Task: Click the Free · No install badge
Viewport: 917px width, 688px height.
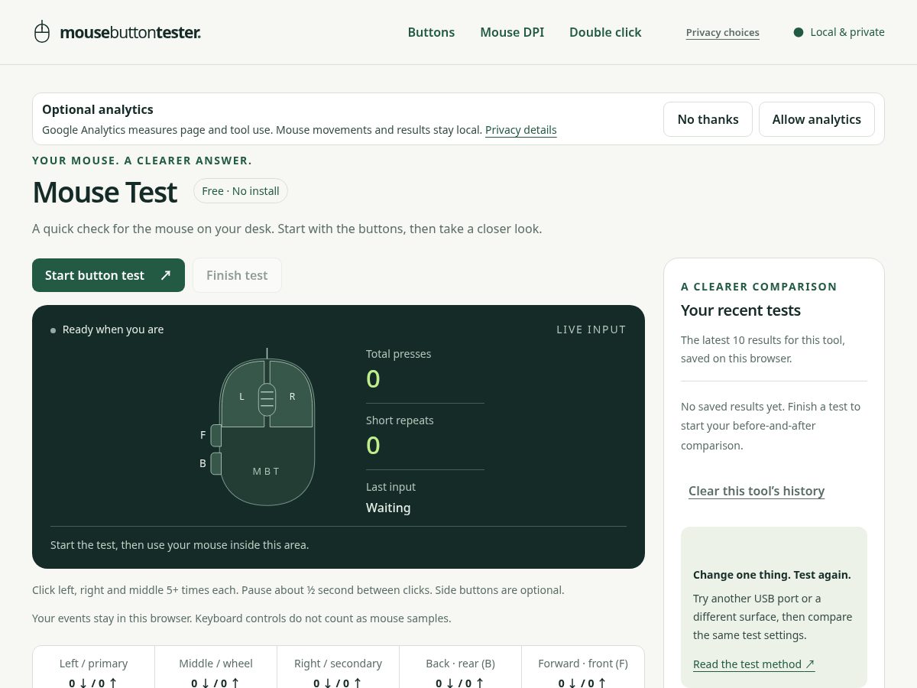Action: 241,191
